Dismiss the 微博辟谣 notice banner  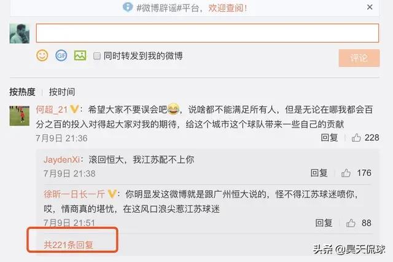(x=370, y=7)
